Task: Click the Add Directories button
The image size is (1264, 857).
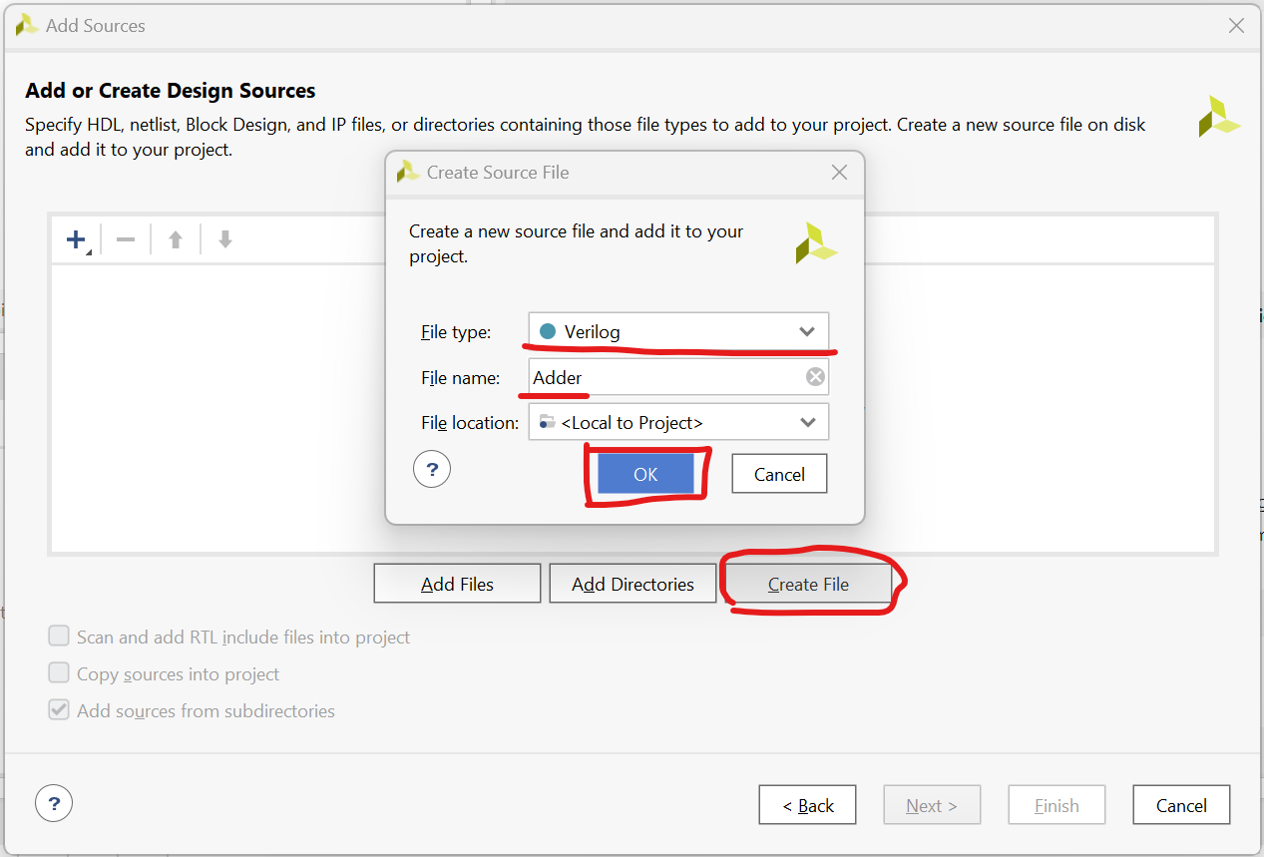Action: point(632,583)
